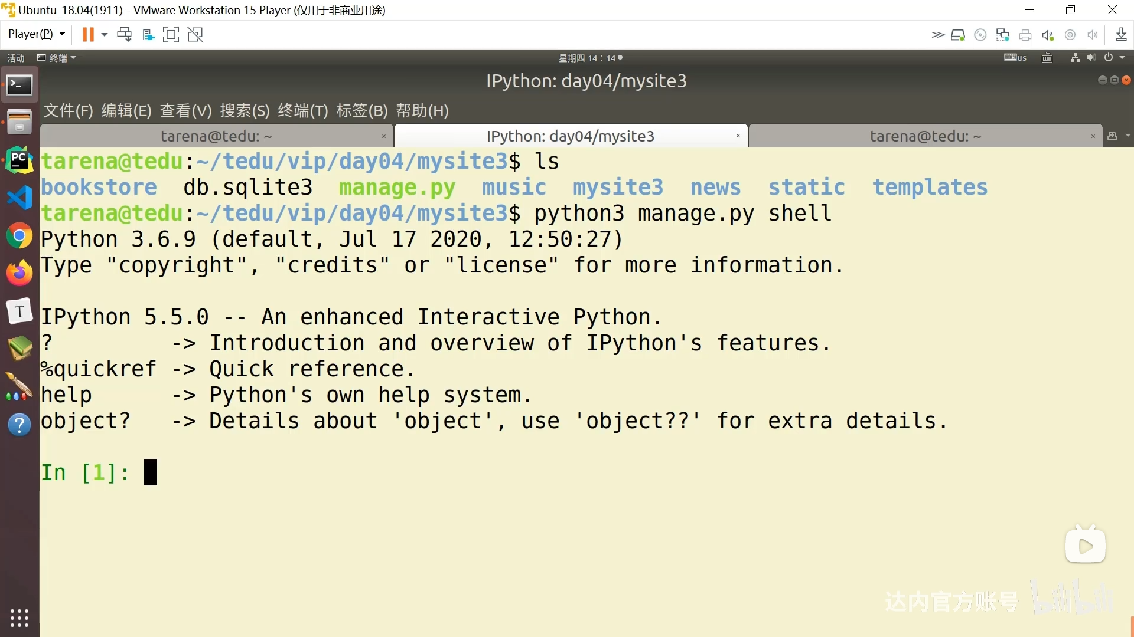Expand system power menu arrow in top bar
The height and width of the screenshot is (637, 1134).
click(x=1122, y=58)
